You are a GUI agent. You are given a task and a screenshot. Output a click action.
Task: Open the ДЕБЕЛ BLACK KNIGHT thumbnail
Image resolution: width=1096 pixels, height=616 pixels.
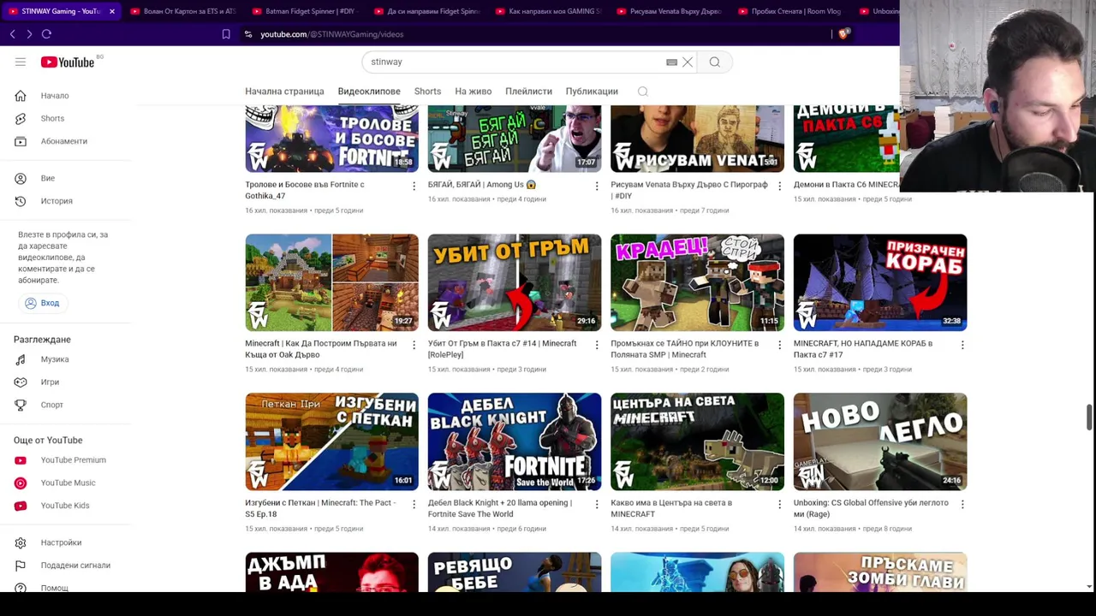[x=515, y=441]
